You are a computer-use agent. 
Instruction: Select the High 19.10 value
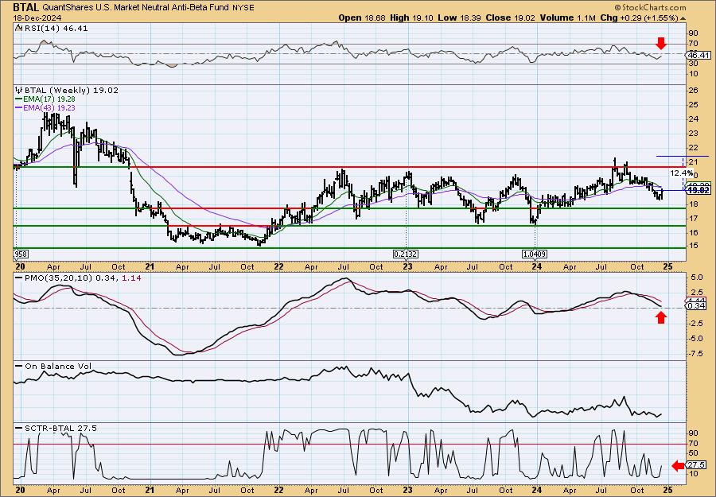click(x=410, y=17)
